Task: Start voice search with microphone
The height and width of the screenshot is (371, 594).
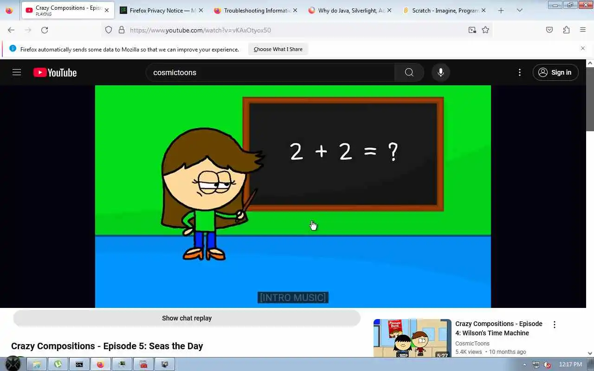Action: click(x=441, y=72)
